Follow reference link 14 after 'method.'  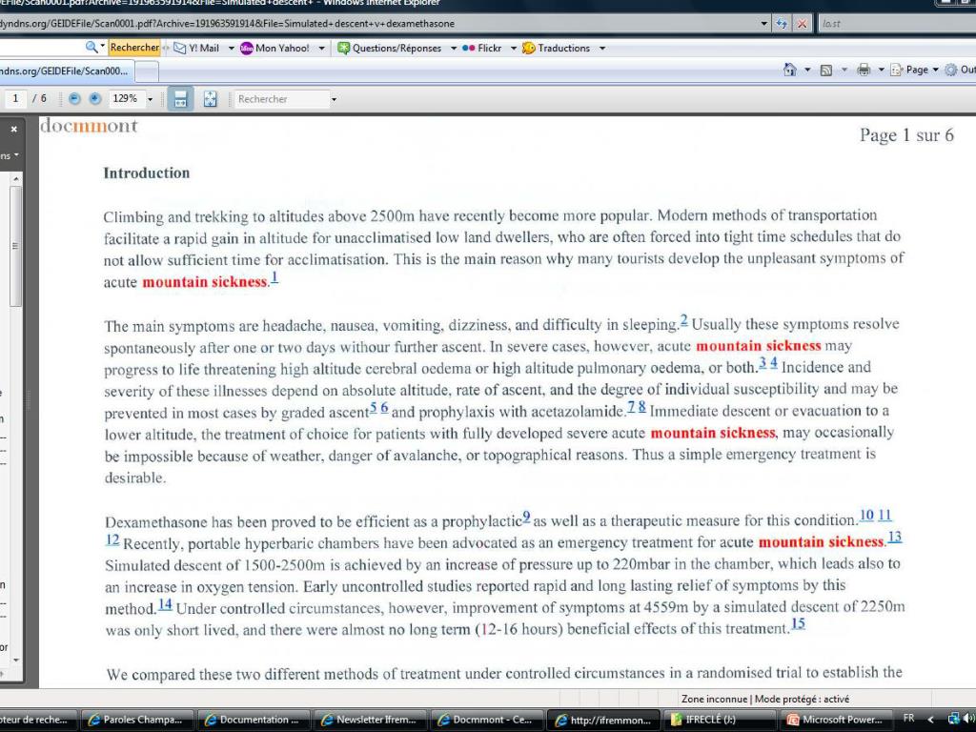(x=165, y=603)
